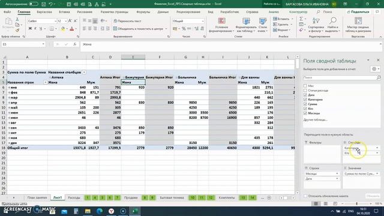Click the PivotTable fields search input
The image size is (384, 216).
(x=340, y=77)
